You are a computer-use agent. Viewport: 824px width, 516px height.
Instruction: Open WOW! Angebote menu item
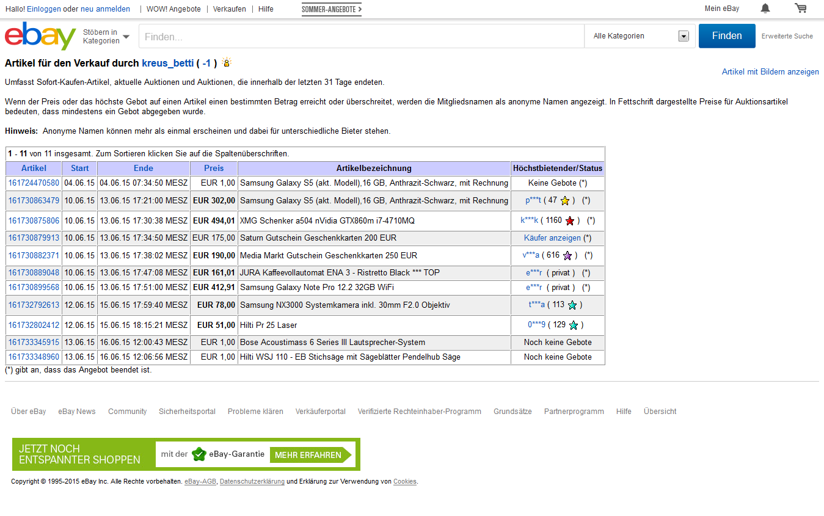pos(173,9)
